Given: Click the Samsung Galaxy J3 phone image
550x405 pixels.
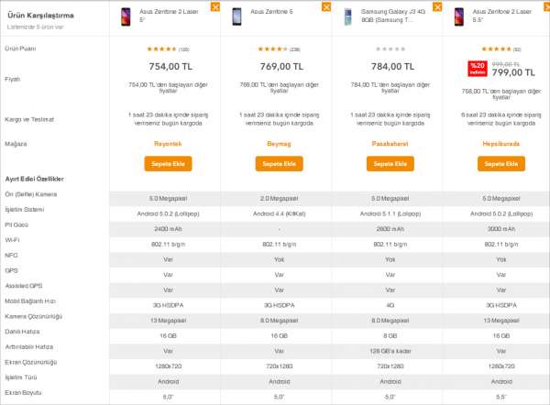Looking at the screenshot, I should point(347,16).
